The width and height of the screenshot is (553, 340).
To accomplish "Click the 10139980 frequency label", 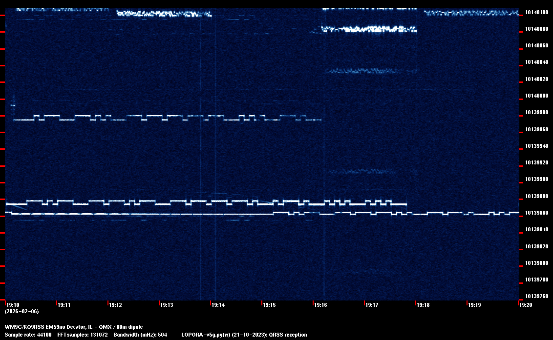I will pyautogui.click(x=536, y=112).
